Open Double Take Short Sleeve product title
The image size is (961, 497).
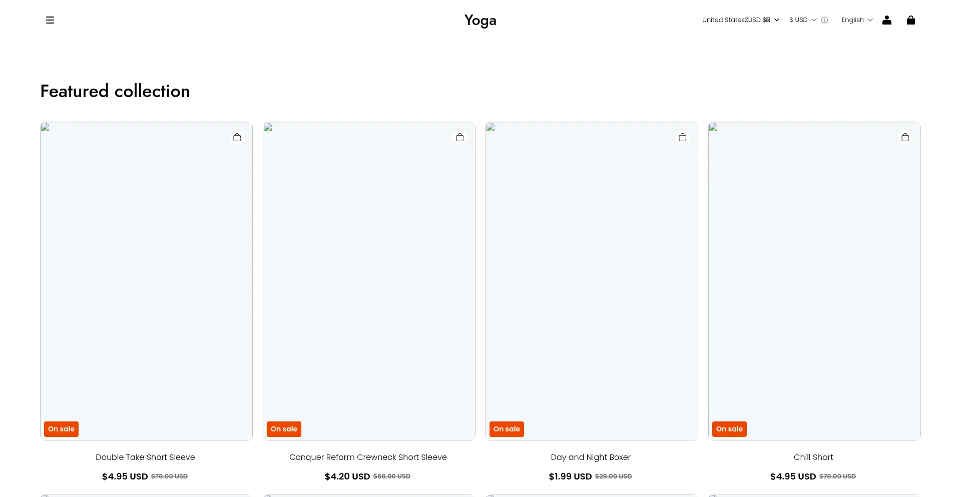pyautogui.click(x=145, y=457)
